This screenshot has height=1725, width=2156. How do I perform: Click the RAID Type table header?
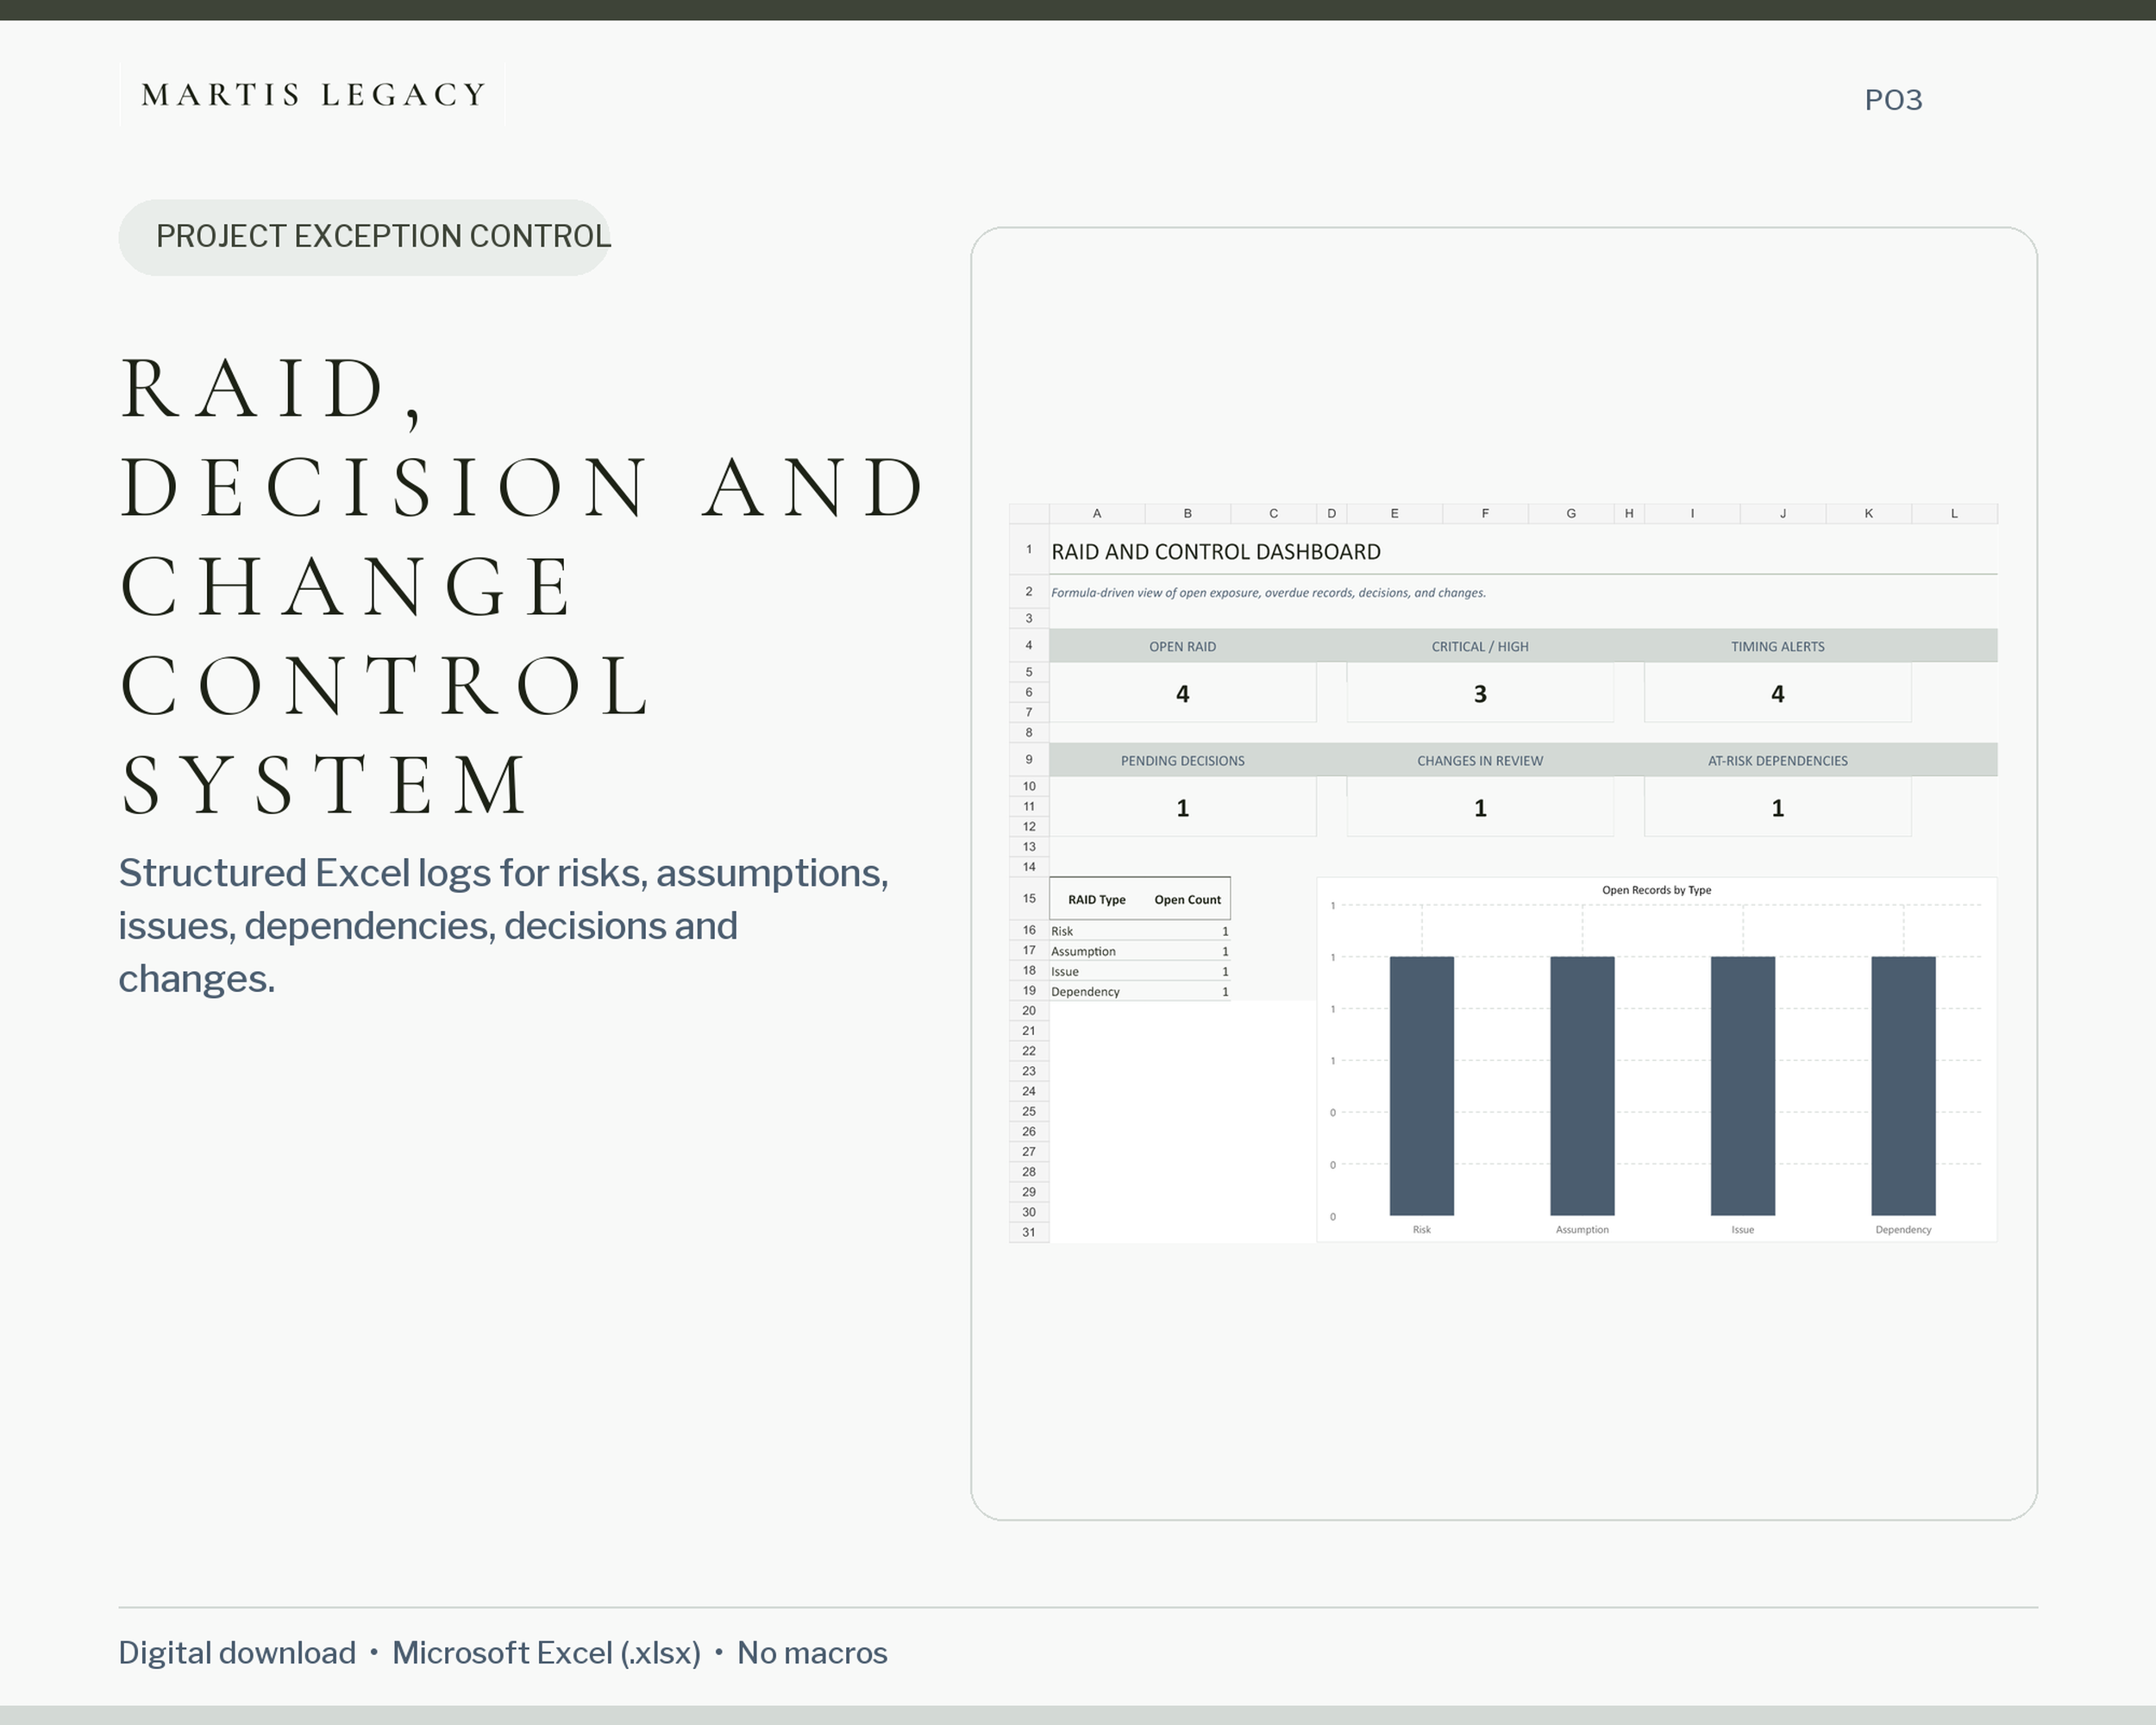pos(1096,900)
